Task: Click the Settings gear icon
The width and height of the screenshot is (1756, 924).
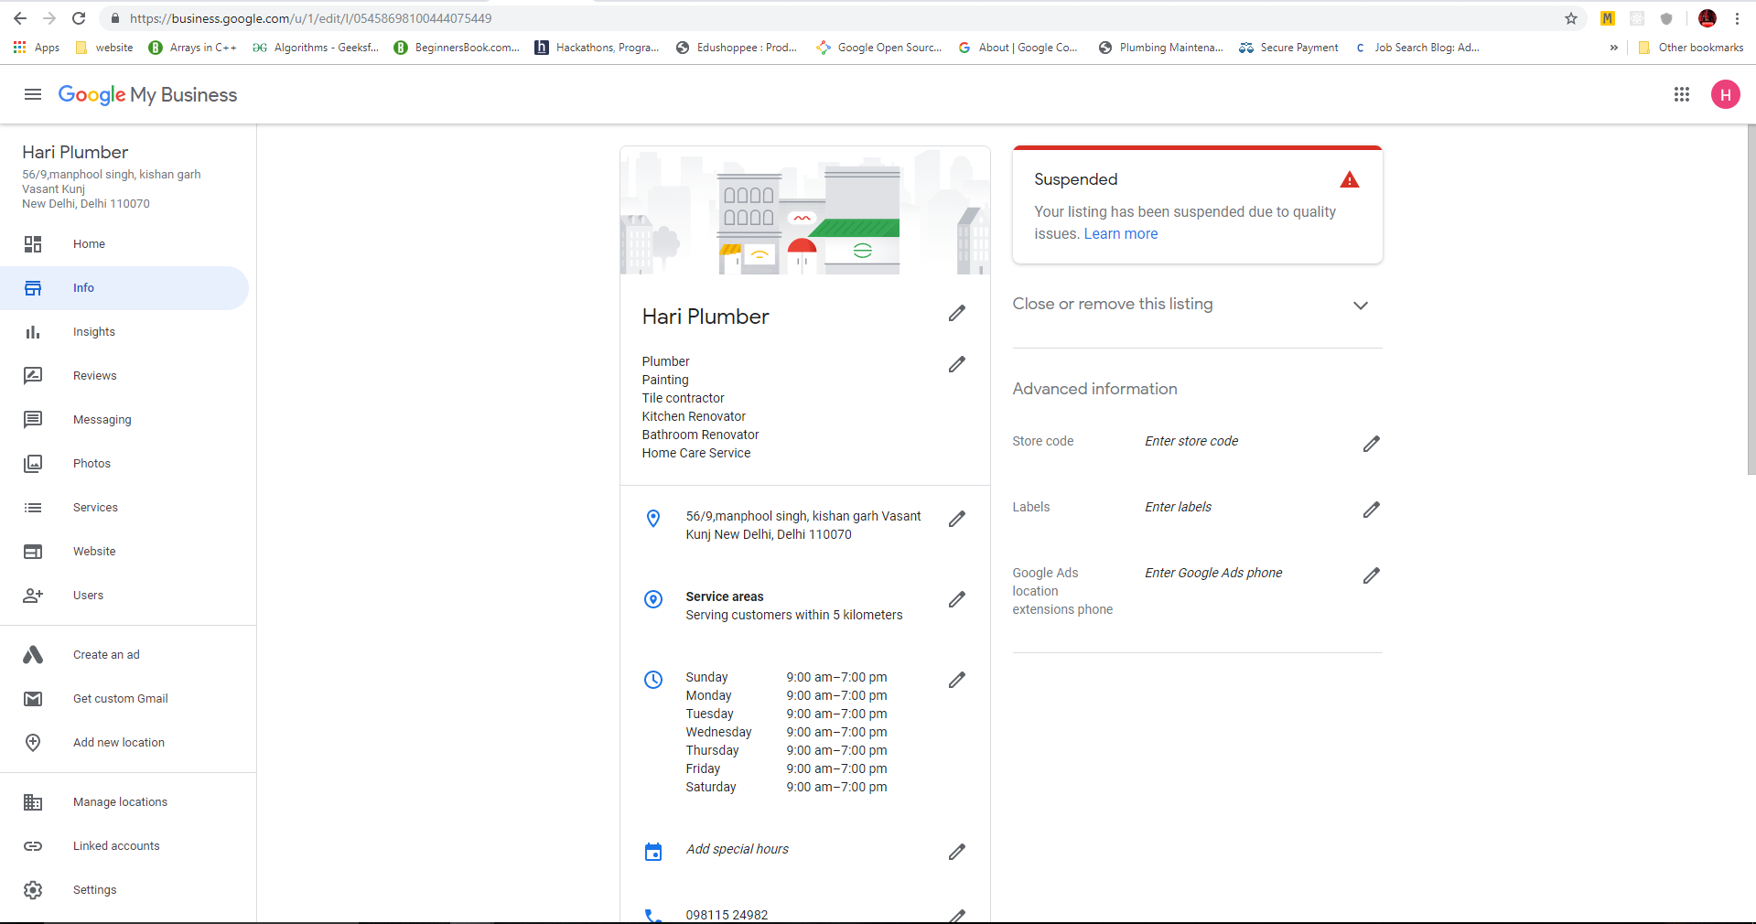Action: tap(33, 890)
